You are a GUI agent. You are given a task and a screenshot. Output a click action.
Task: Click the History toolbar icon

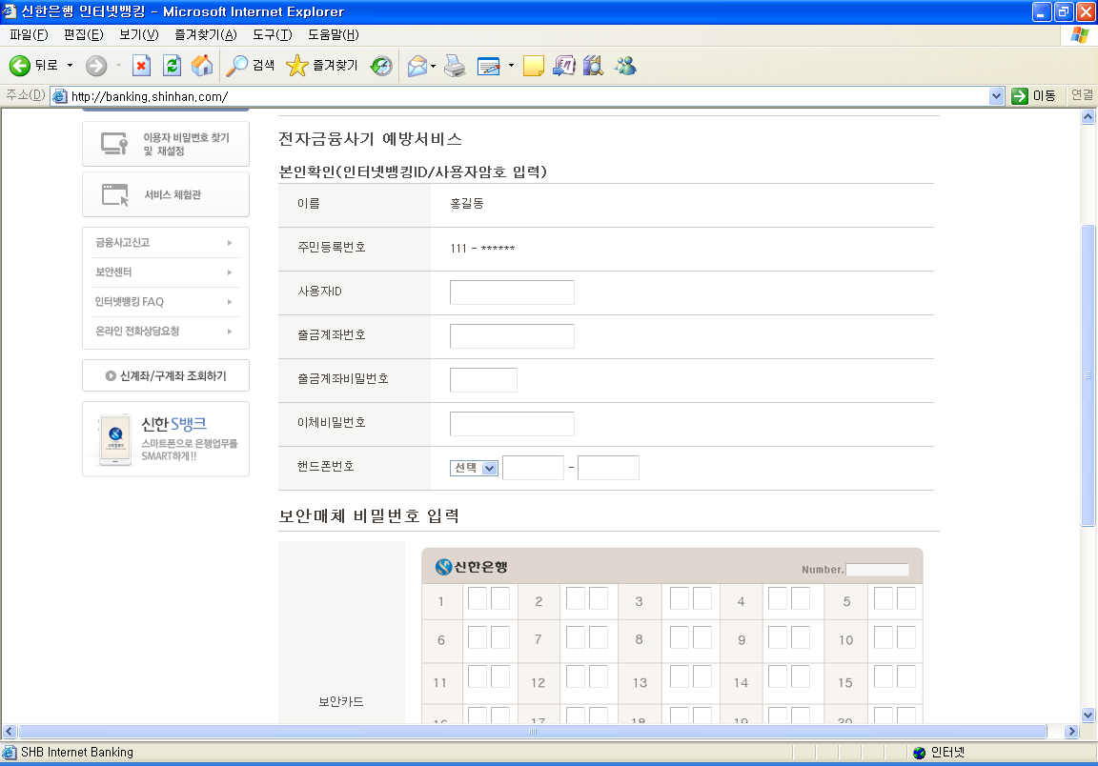pos(381,66)
